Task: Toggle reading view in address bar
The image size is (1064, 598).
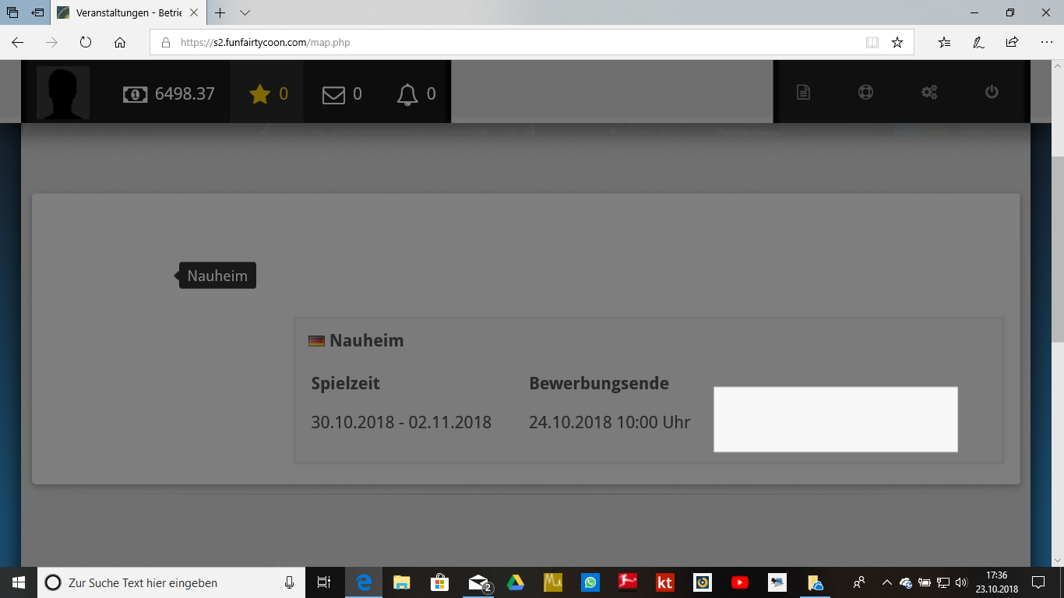Action: pos(872,43)
